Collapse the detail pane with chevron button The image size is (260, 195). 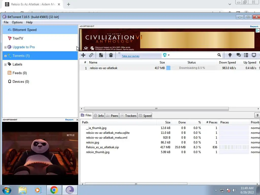(x=257, y=115)
